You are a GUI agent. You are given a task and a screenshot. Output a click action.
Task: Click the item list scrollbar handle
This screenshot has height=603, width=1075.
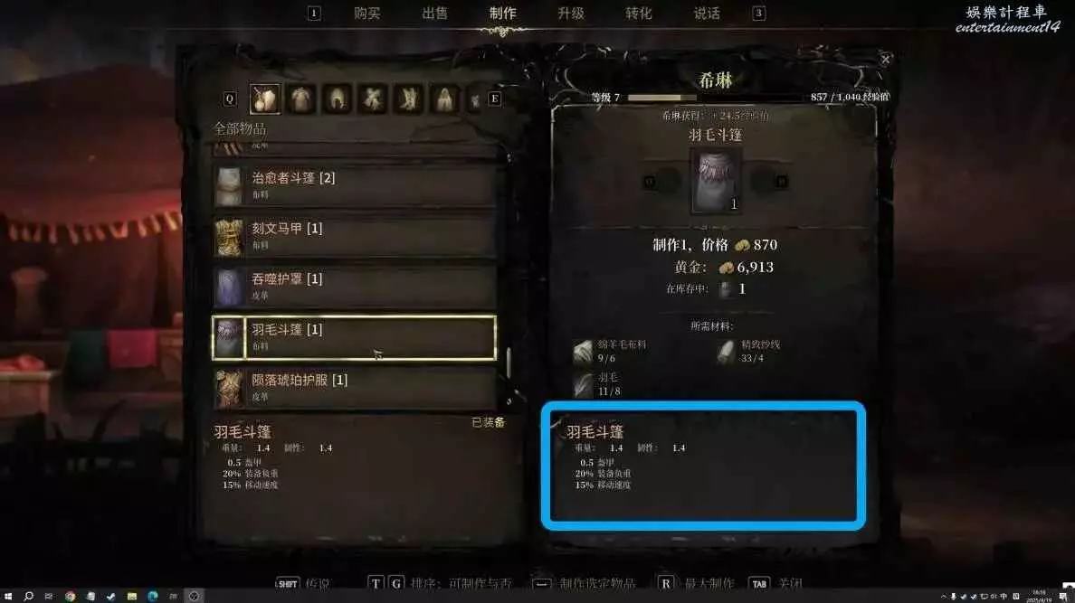click(509, 363)
